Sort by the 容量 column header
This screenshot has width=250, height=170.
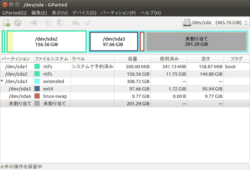pos(133,59)
